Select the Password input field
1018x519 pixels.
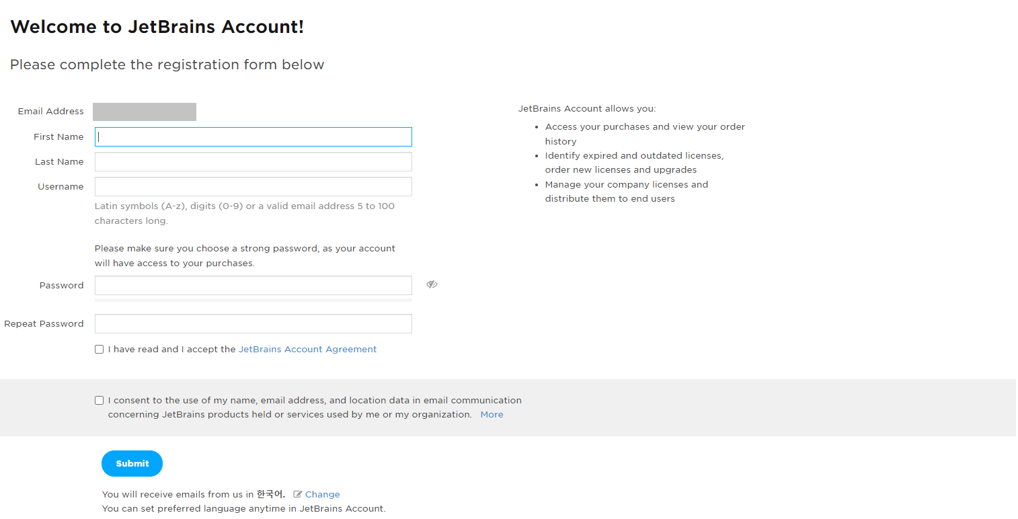tap(253, 285)
